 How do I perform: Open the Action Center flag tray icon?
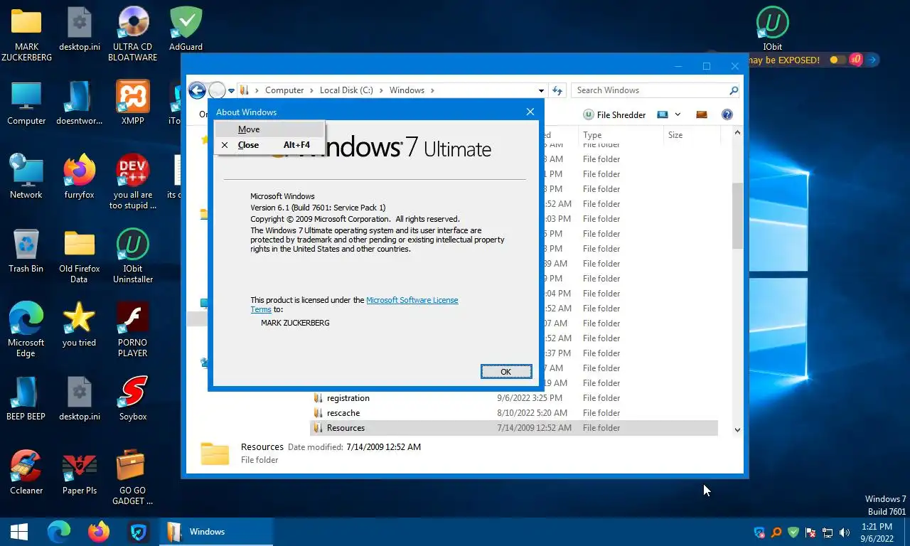810,532
